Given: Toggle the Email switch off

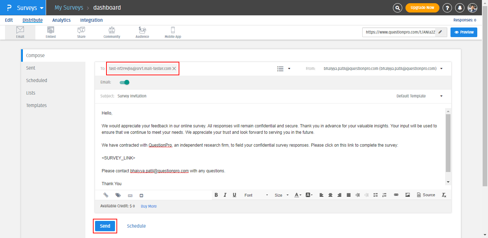Looking at the screenshot, I should [124, 82].
